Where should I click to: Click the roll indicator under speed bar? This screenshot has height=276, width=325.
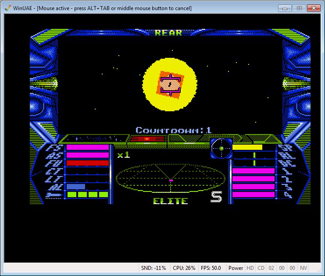coord(254,155)
